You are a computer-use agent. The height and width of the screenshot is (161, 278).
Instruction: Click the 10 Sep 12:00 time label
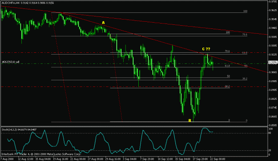(165, 159)
